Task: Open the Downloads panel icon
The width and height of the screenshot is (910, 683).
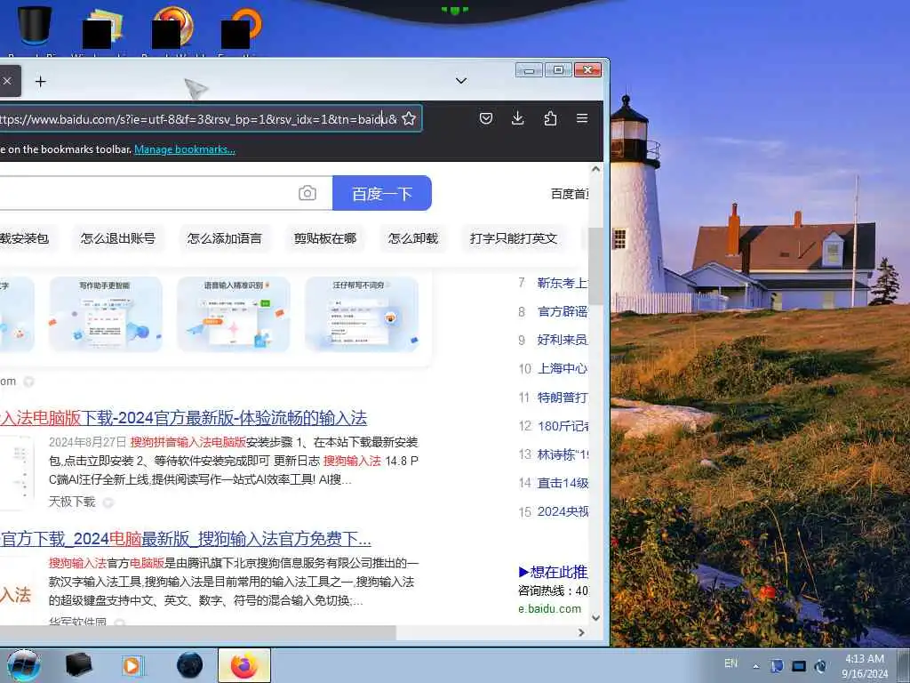Action: tap(518, 118)
